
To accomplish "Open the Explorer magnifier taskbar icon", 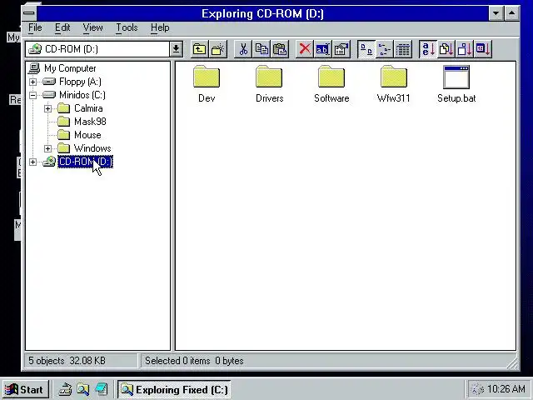I will tap(83, 389).
